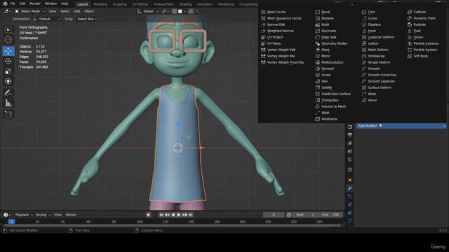Image resolution: width=449 pixels, height=252 pixels.
Task: Toggle auto keying record button
Action: 148,215
